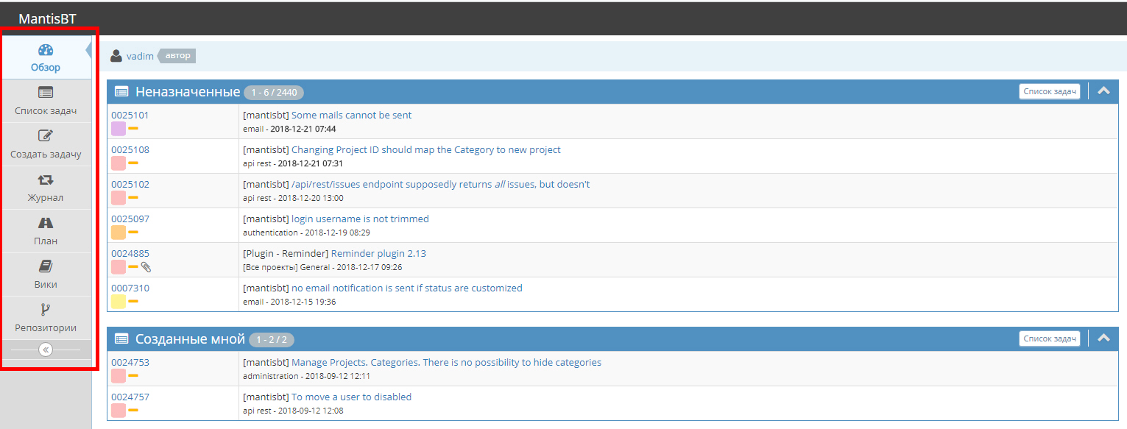
Task: Open the vadim profile link
Action: [x=140, y=56]
